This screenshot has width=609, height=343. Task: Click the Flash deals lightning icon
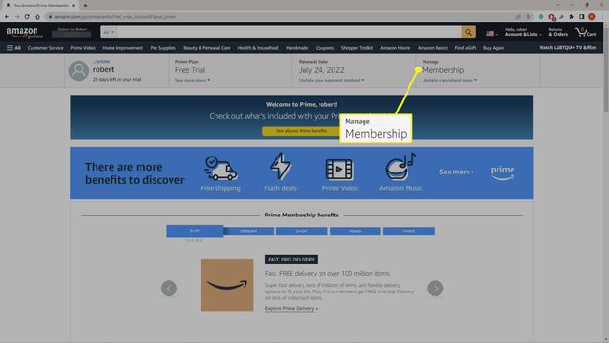click(x=280, y=166)
